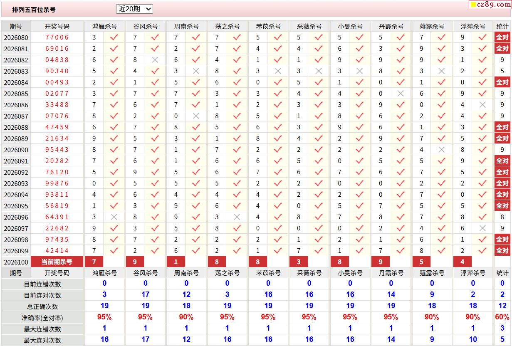Click red checkmark for 鸿雁杀号 in period 2026080

[114, 37]
